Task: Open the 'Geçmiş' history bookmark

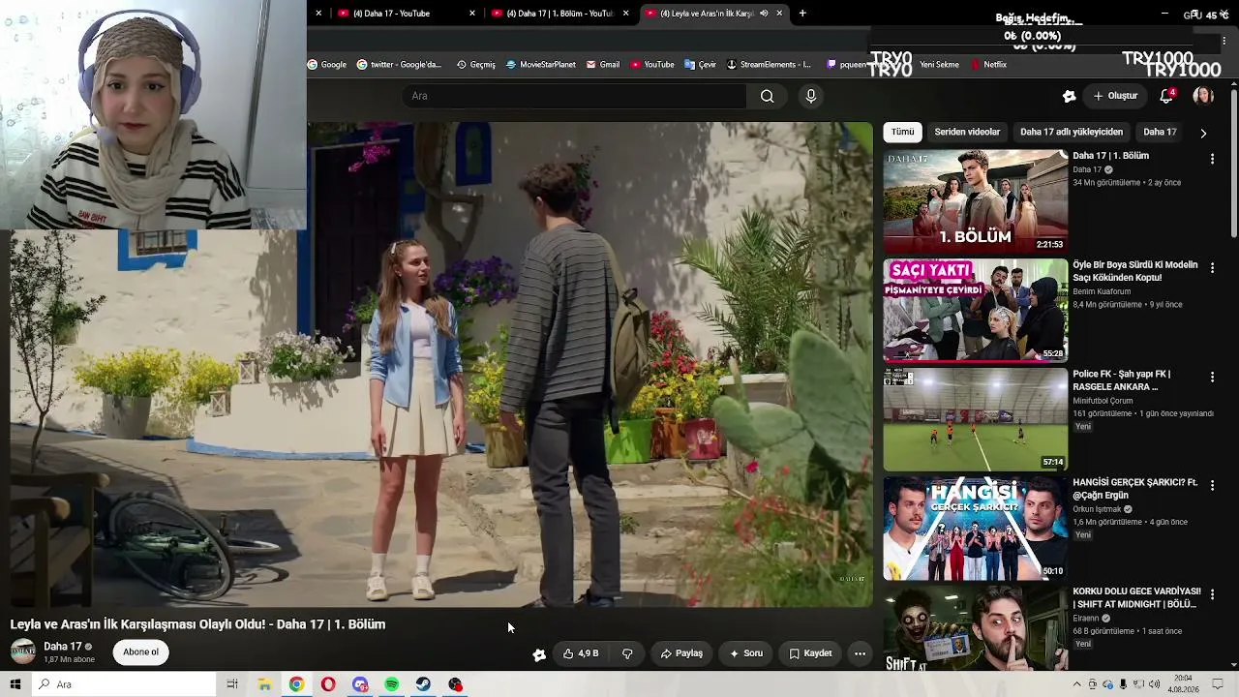Action: click(x=476, y=65)
